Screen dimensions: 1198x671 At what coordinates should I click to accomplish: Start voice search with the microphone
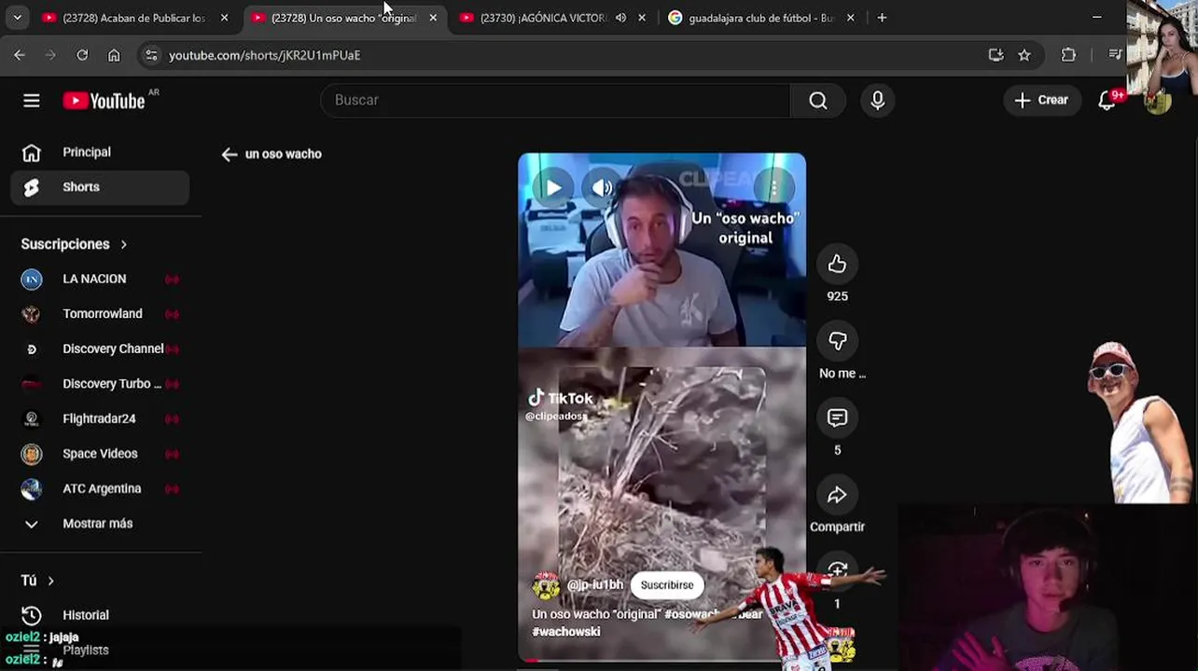[877, 101]
